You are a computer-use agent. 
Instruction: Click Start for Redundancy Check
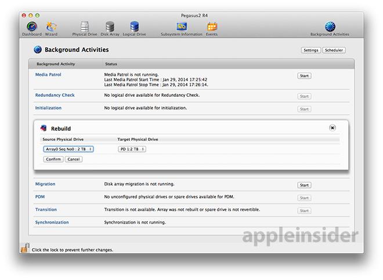pyautogui.click(x=304, y=96)
